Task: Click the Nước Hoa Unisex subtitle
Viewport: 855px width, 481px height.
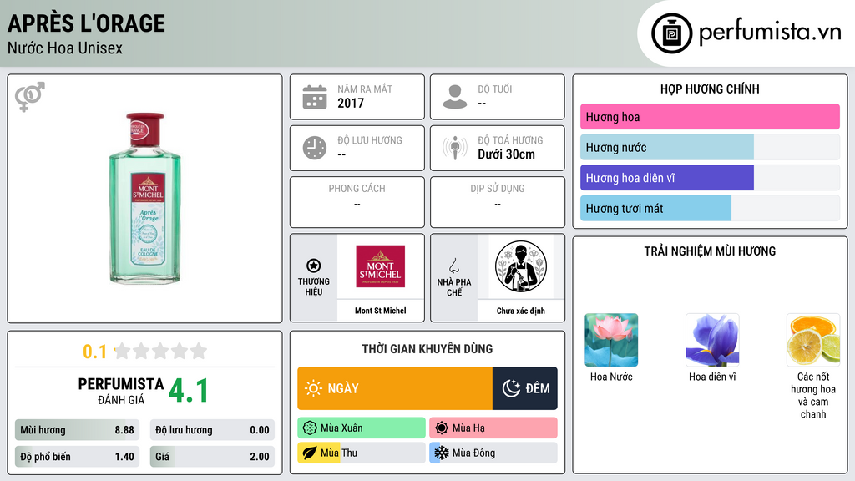Action: [x=65, y=48]
